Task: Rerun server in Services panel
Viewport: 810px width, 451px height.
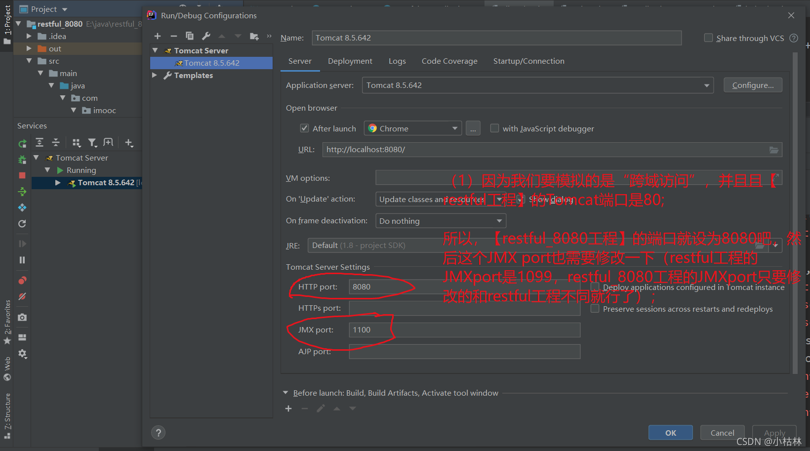Action: [22, 144]
